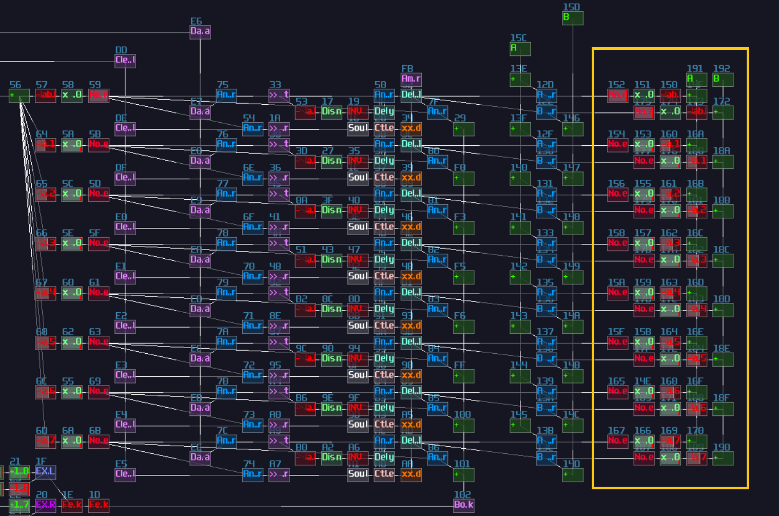Screen dimensions: 779x516
Task: Select the E5 Cle..l module
Action: [x=125, y=474]
